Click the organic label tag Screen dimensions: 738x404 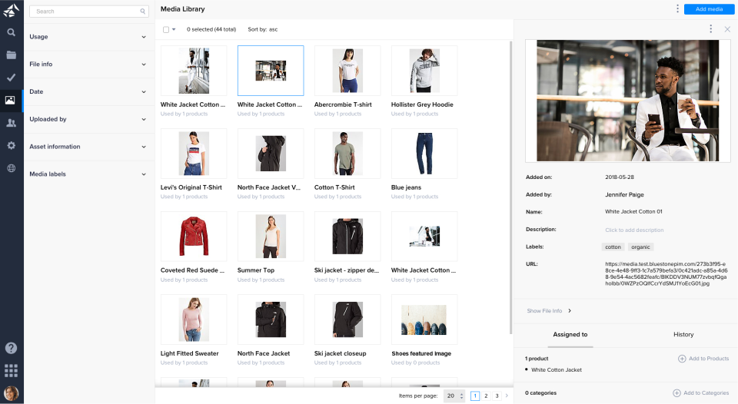click(640, 247)
